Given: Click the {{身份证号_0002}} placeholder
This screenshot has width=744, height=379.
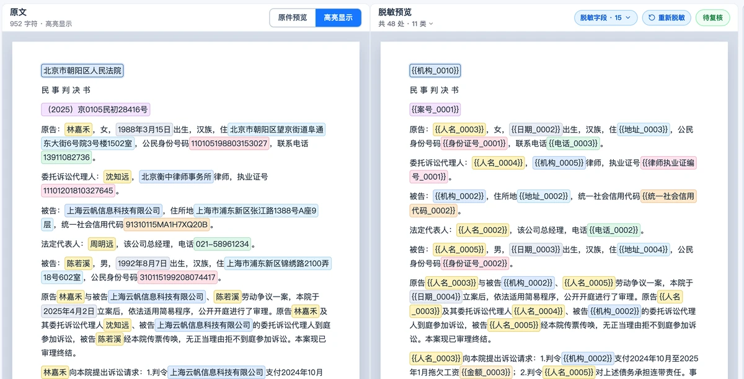Looking at the screenshot, I should pyautogui.click(x=474, y=263).
